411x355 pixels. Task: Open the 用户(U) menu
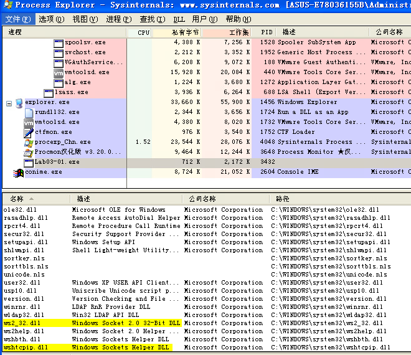[204, 19]
